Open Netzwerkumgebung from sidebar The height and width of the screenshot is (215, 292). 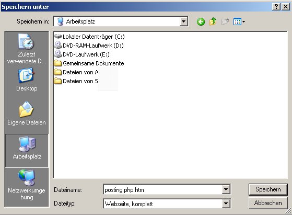tap(27, 185)
